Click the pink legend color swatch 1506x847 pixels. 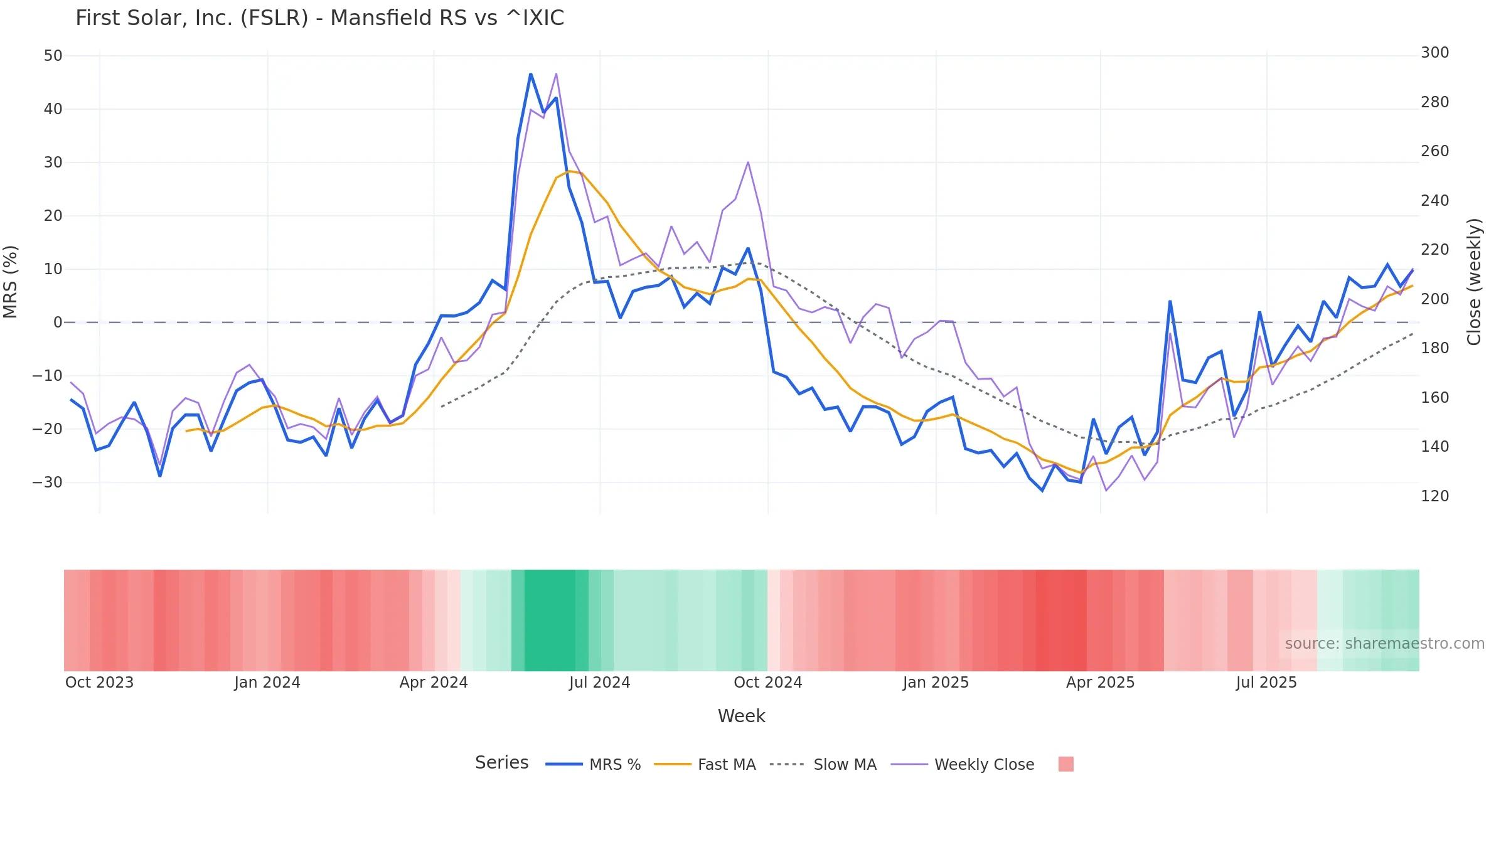pos(1065,764)
